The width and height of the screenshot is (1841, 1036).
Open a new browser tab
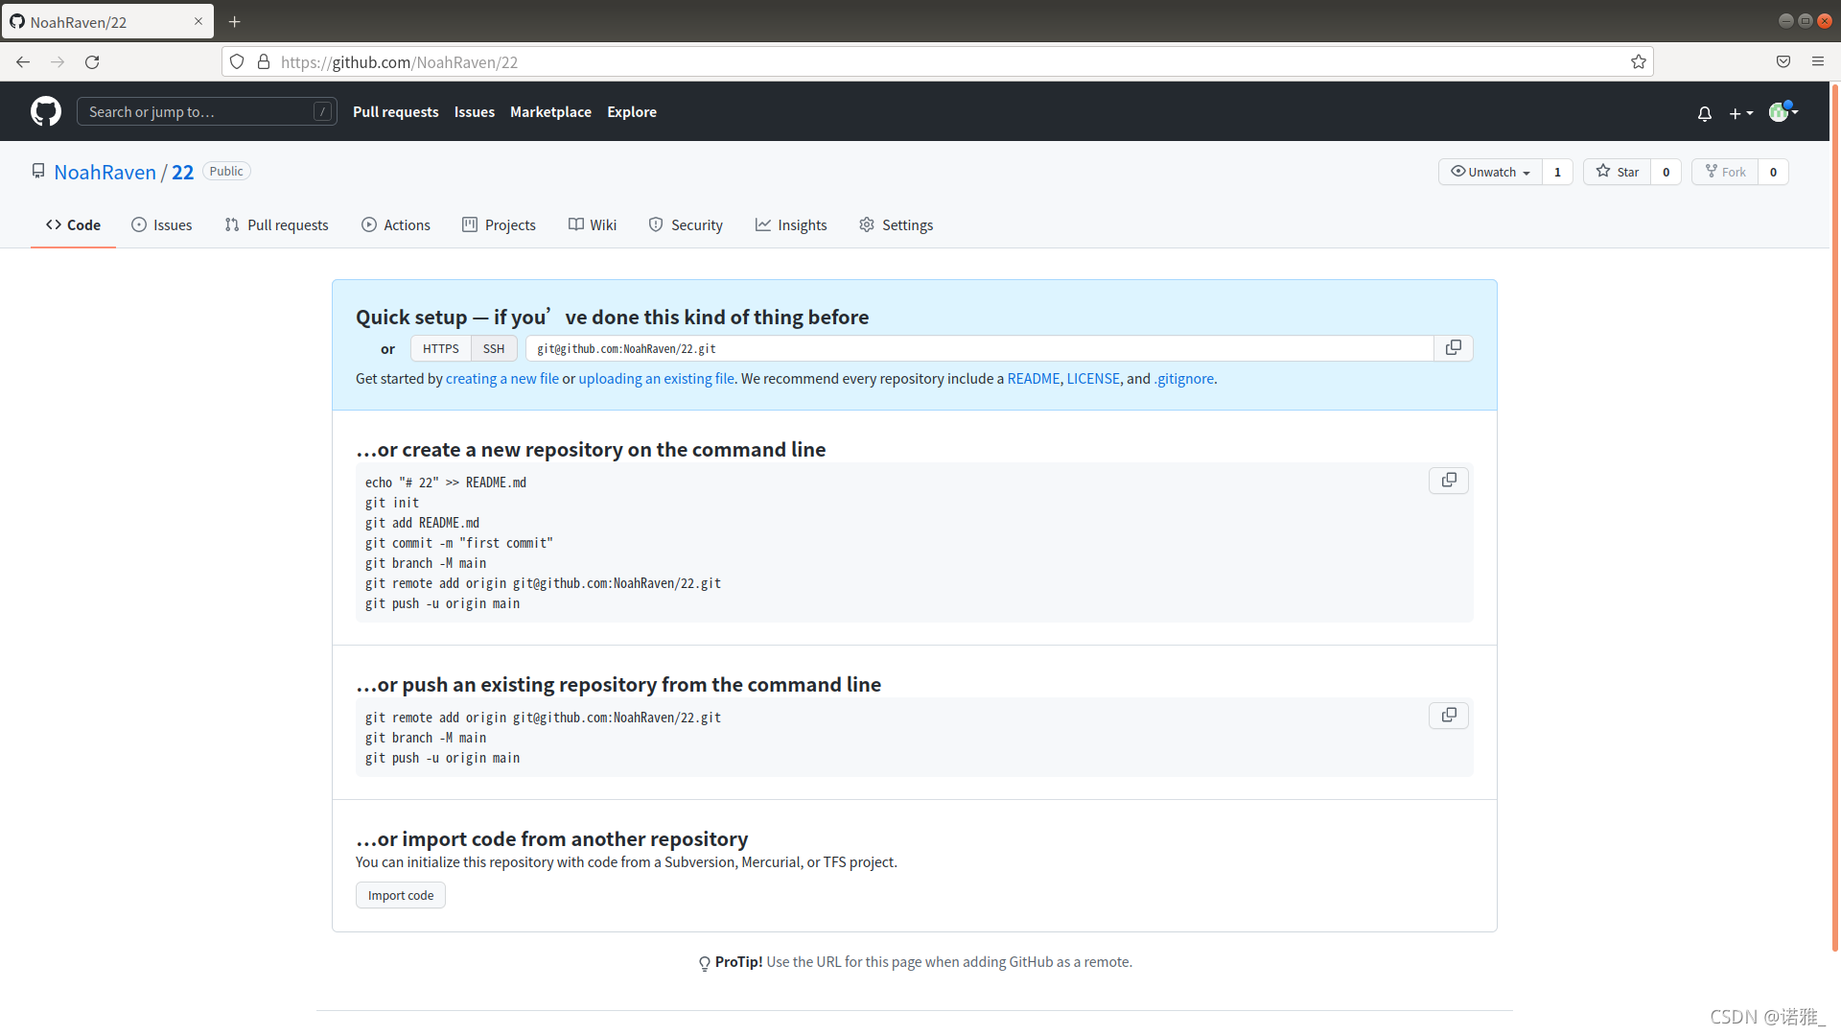point(234,22)
